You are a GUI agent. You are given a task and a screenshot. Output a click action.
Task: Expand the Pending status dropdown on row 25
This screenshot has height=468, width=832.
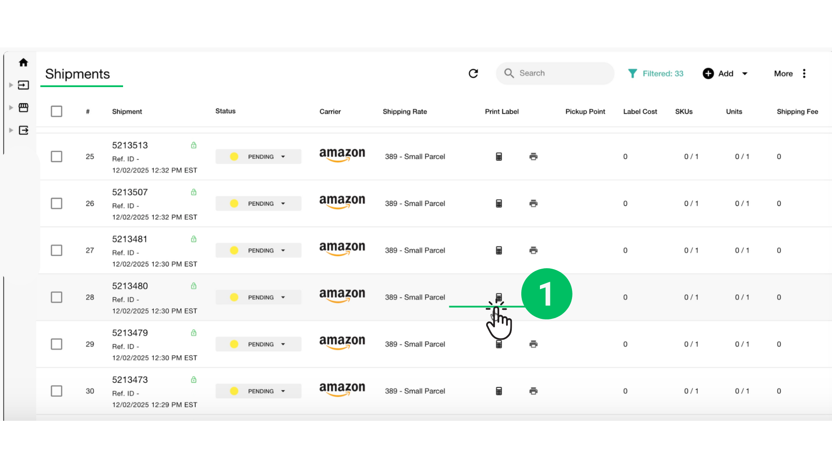[x=283, y=156]
